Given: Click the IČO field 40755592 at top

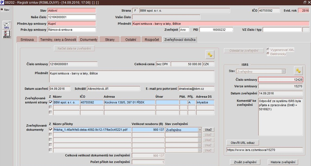Looking at the screenshot, I should 269,10.
